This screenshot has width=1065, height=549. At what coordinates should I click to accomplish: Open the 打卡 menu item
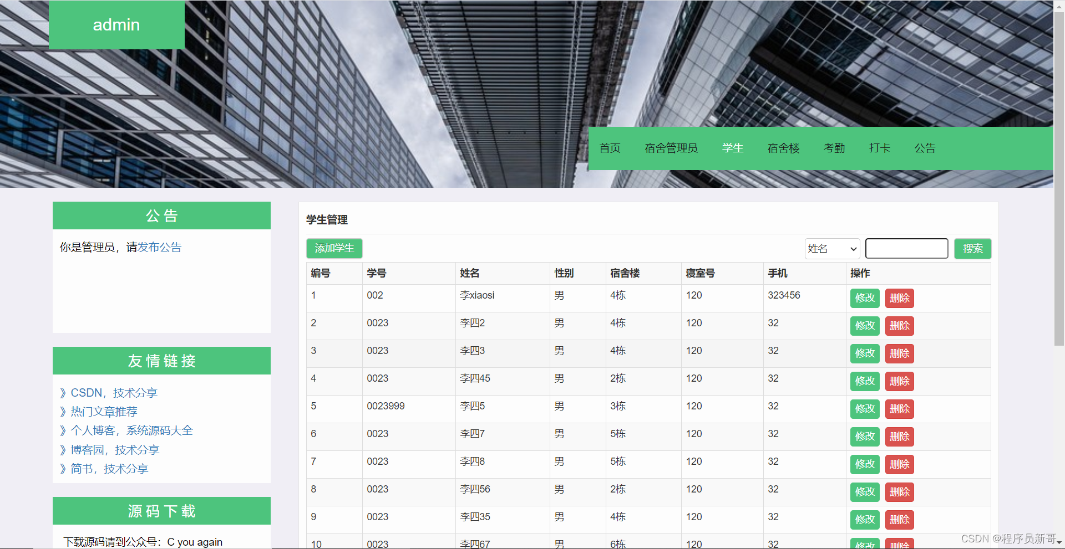coord(880,148)
